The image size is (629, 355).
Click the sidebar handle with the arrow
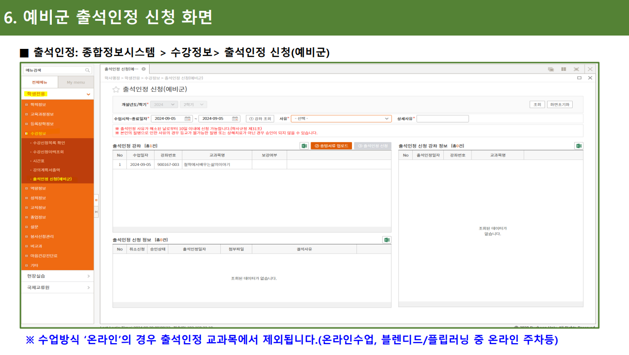[96, 211]
